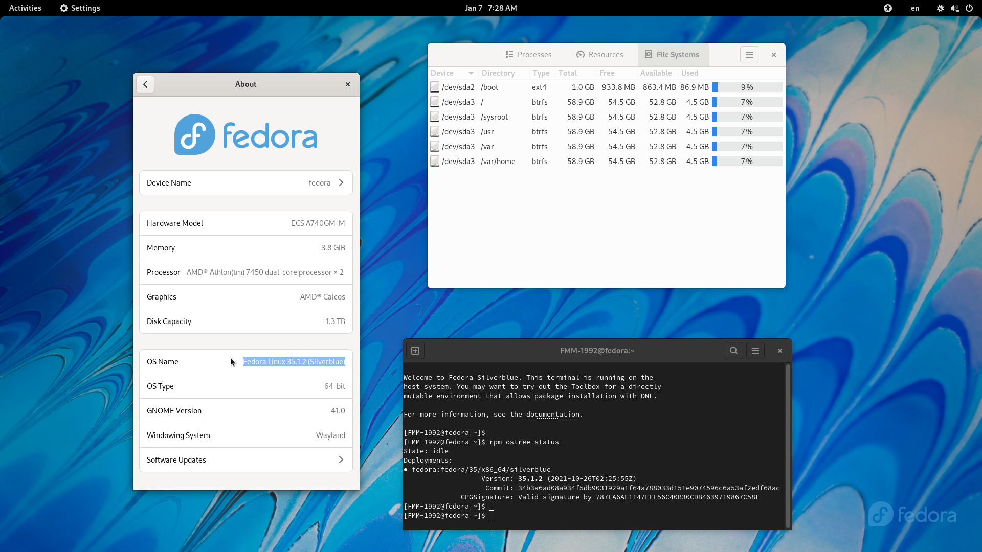This screenshot has height=552, width=982.
Task: Open the en keyboard layout menu
Action: point(915,8)
